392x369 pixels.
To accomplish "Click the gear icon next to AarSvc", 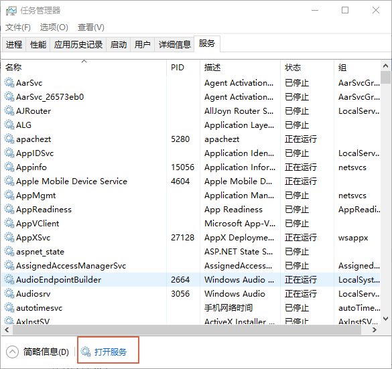I will (x=9, y=82).
